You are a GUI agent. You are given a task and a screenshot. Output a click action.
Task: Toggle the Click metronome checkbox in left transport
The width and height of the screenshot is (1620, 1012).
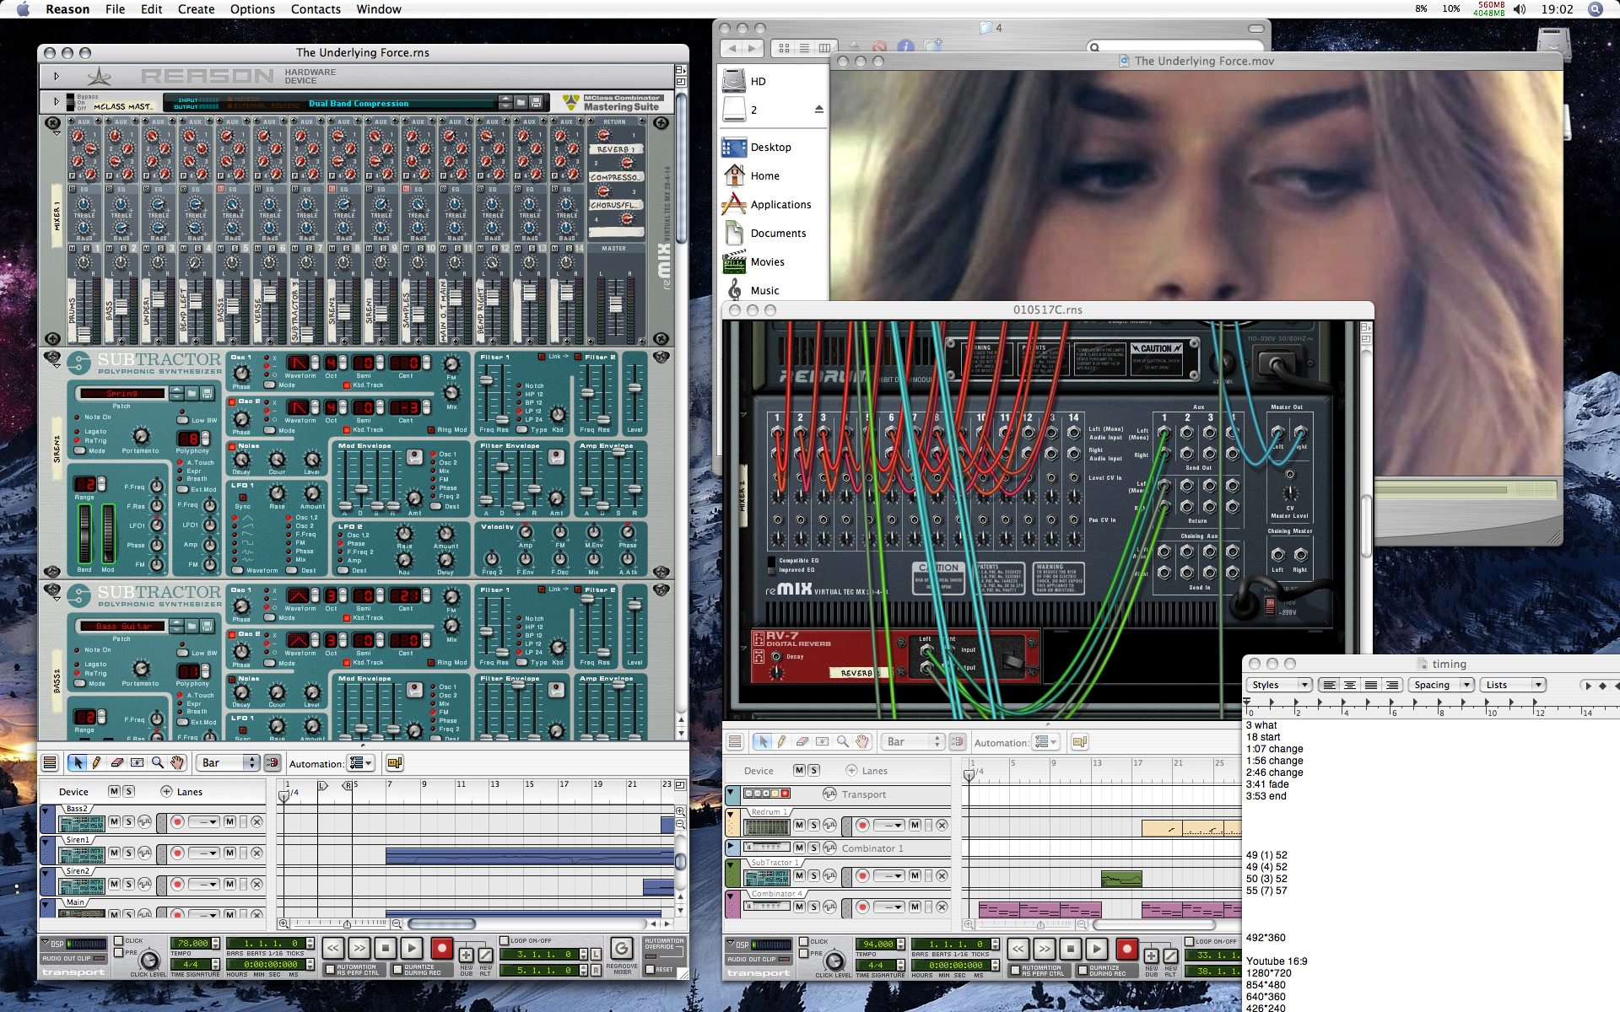[118, 940]
